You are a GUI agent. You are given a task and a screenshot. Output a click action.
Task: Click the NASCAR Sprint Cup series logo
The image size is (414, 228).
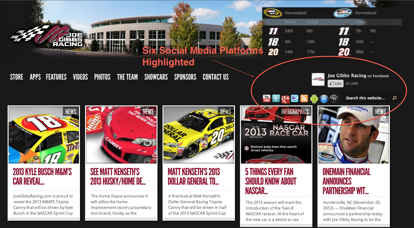pyautogui.click(x=273, y=13)
